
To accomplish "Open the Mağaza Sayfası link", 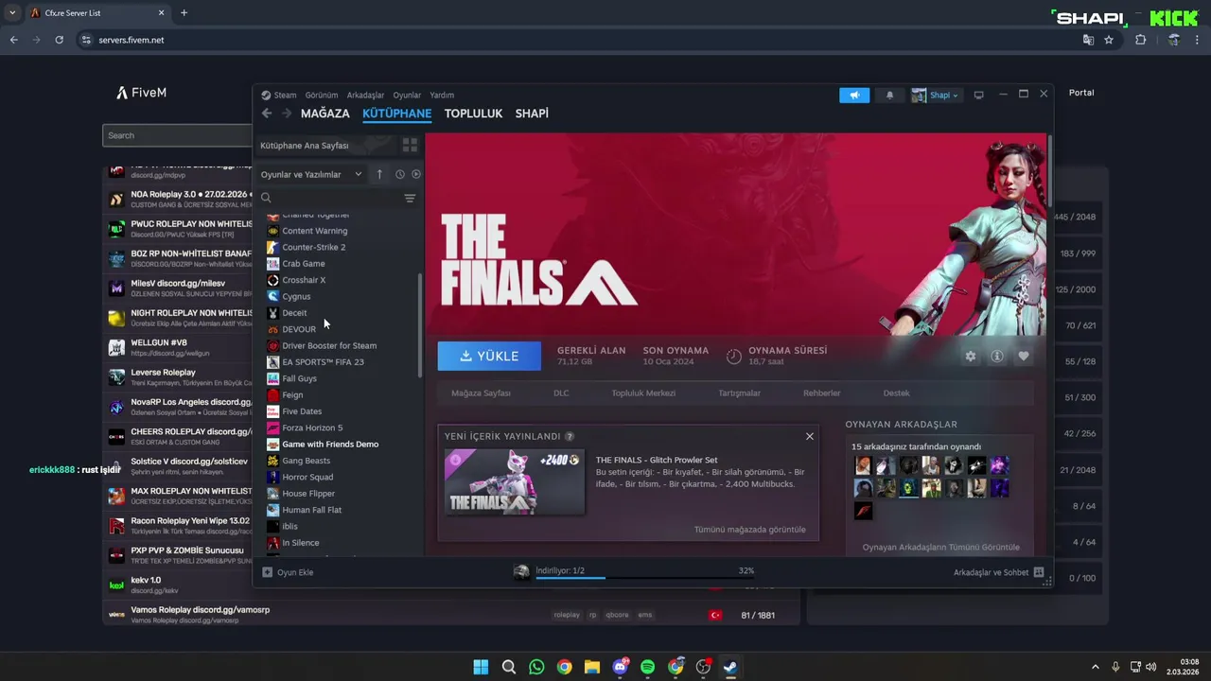I will pyautogui.click(x=481, y=393).
